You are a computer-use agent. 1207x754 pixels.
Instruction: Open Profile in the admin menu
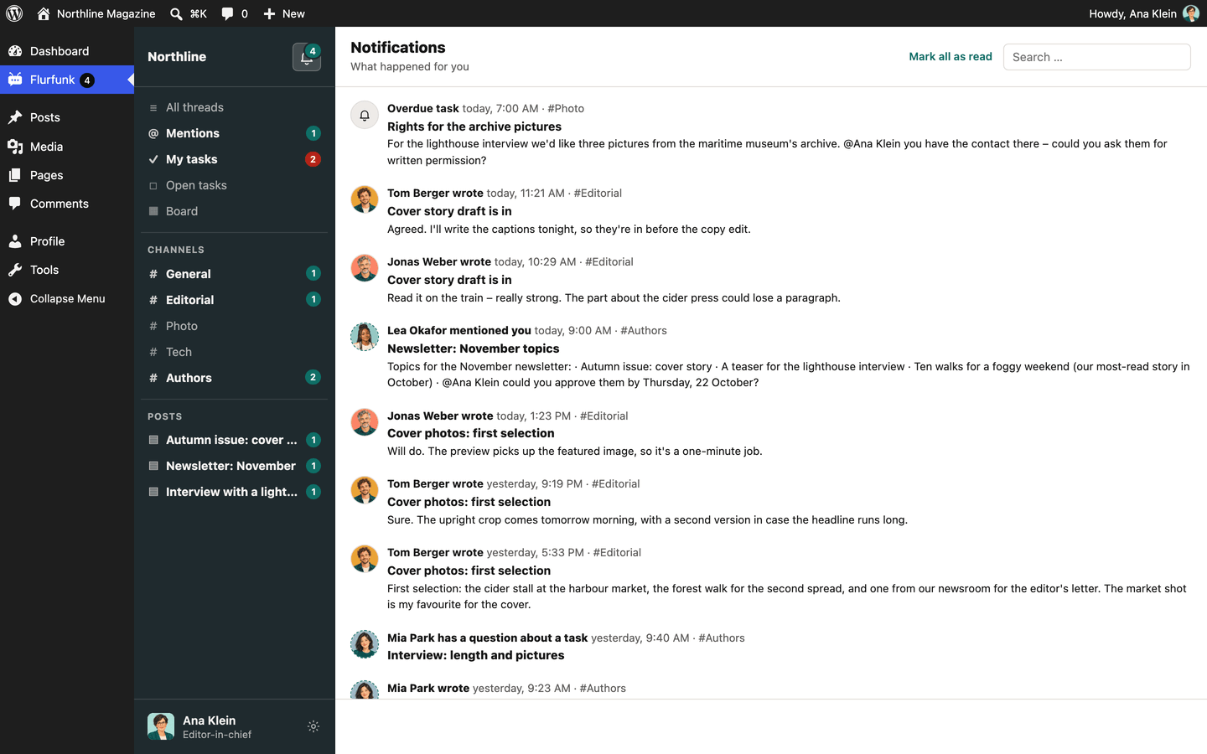point(67,241)
